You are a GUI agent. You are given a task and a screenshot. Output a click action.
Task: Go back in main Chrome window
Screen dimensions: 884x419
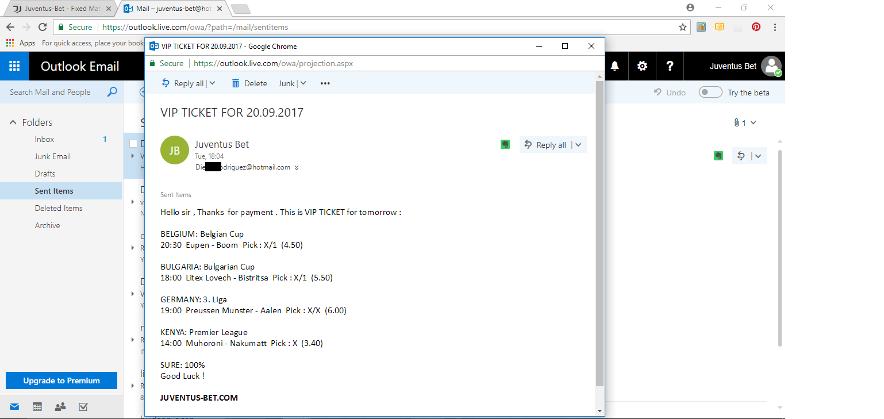tap(10, 27)
